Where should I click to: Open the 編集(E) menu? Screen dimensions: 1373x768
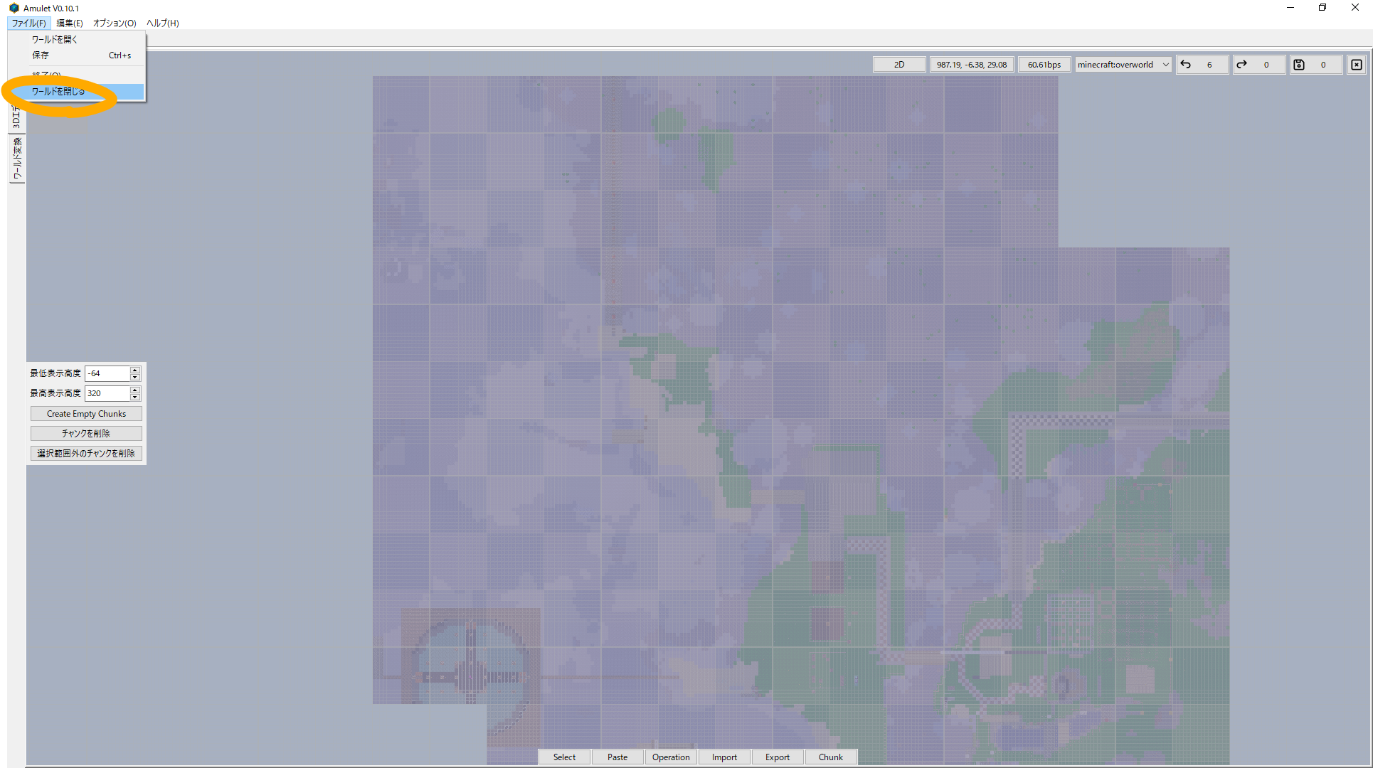pyautogui.click(x=69, y=23)
